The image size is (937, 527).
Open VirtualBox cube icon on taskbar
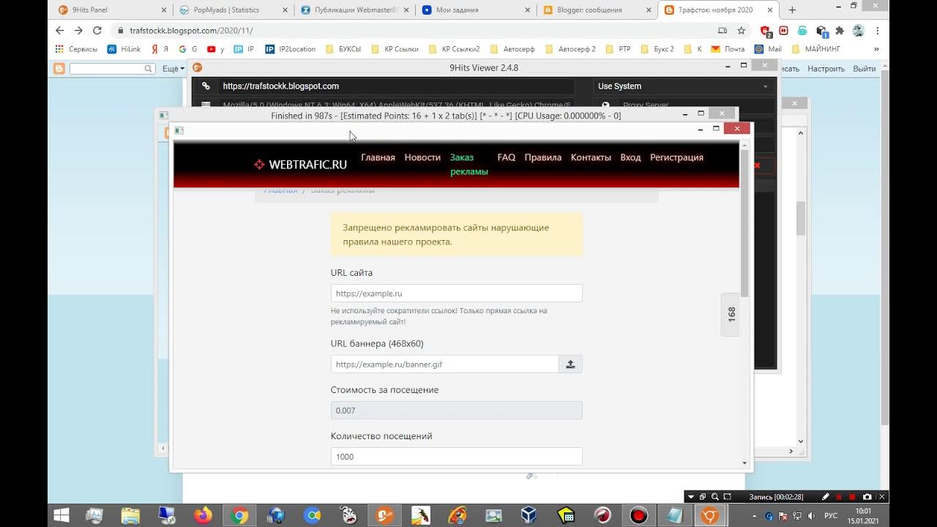[x=529, y=515]
